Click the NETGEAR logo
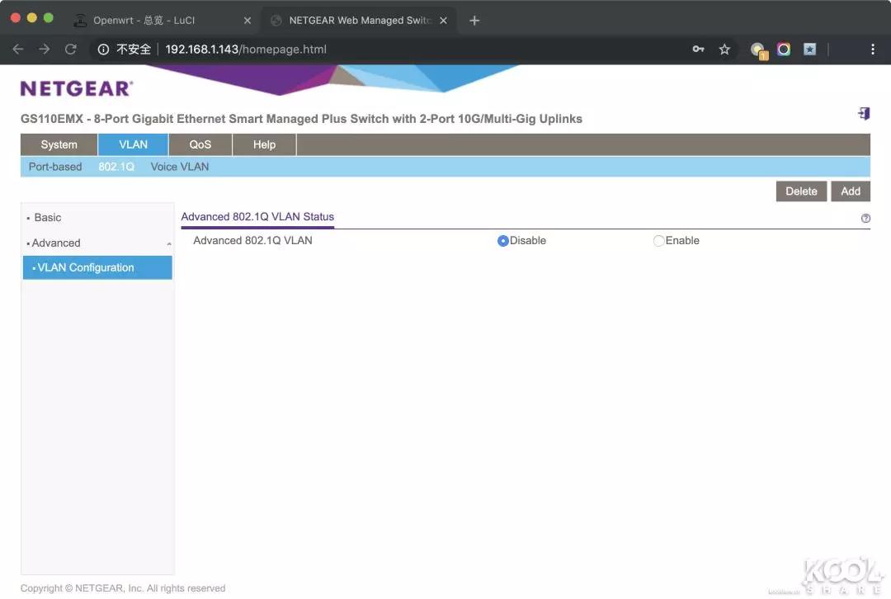The height and width of the screenshot is (599, 891). (x=77, y=88)
